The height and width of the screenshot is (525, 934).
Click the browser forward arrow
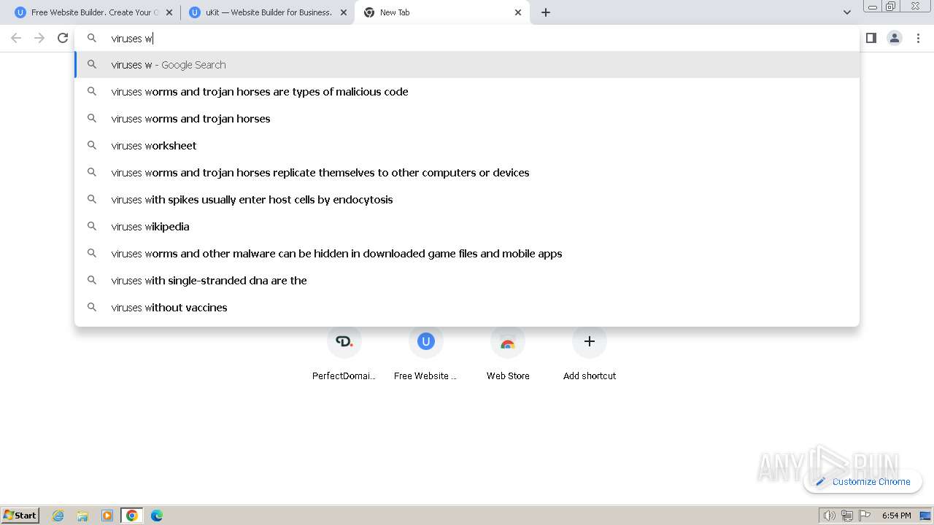[x=39, y=38]
